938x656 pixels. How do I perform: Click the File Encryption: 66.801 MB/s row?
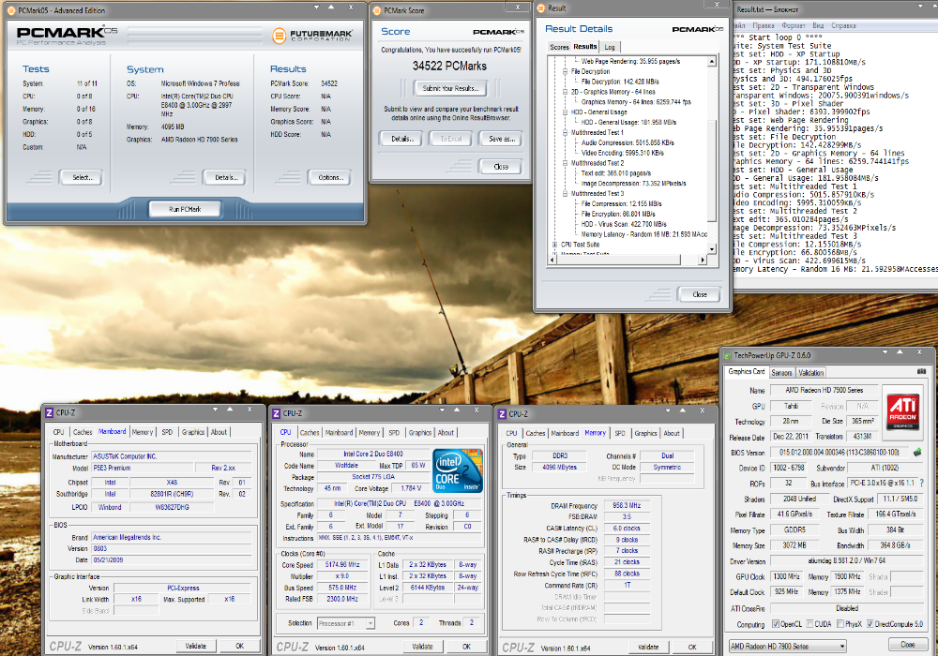pyautogui.click(x=618, y=214)
